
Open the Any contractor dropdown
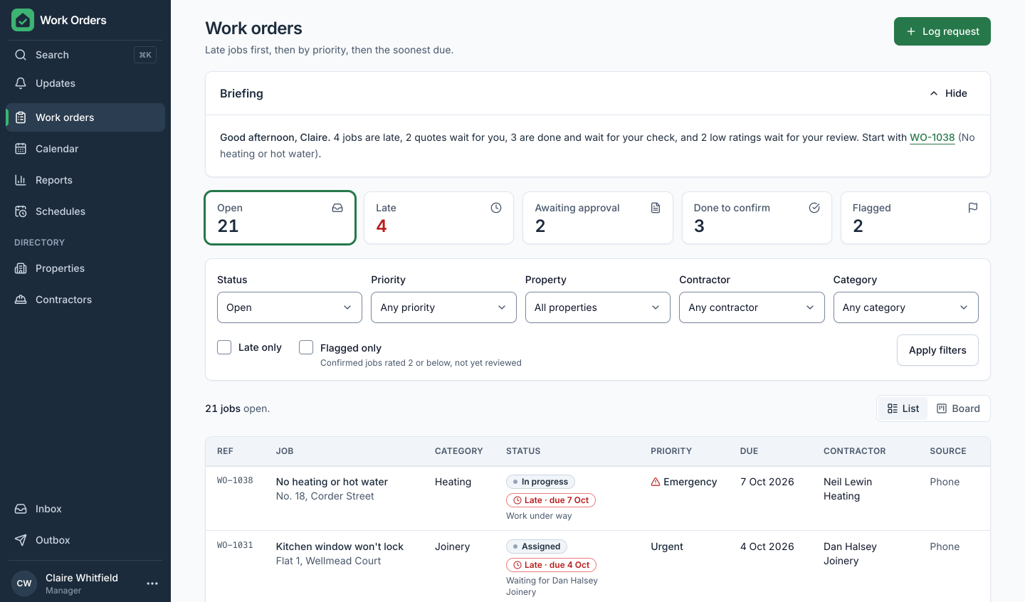tap(752, 307)
